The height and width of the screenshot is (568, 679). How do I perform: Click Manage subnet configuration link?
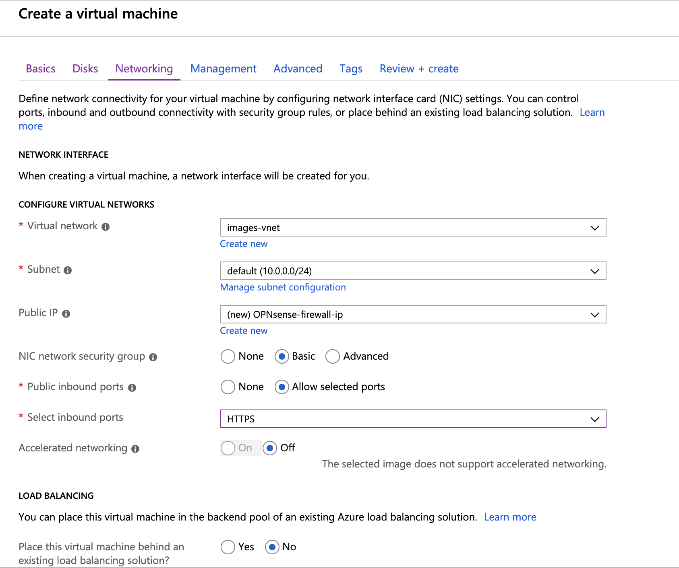coord(283,287)
